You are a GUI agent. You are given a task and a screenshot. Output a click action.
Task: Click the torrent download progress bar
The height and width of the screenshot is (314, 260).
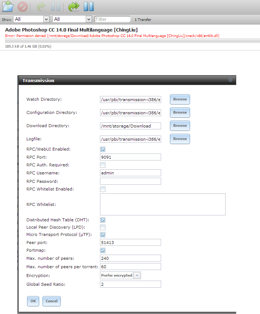point(133,41)
